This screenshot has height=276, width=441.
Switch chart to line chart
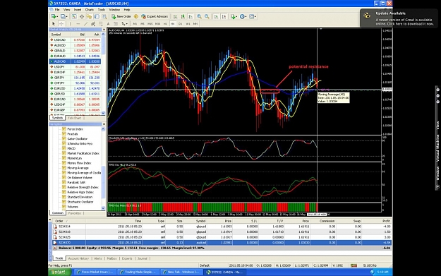click(191, 17)
